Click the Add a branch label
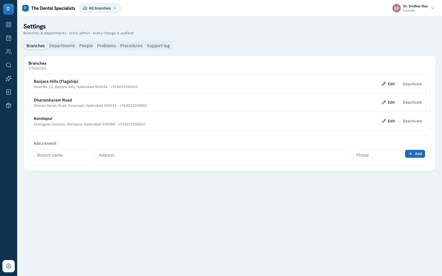442x276 pixels. pyautogui.click(x=45, y=144)
